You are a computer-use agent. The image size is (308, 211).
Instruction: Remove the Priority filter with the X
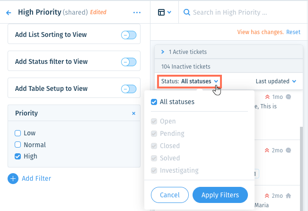tap(133, 114)
